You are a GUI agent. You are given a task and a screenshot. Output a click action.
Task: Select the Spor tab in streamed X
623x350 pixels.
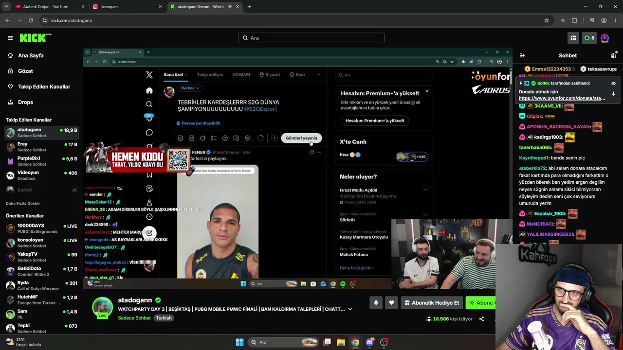[297, 75]
